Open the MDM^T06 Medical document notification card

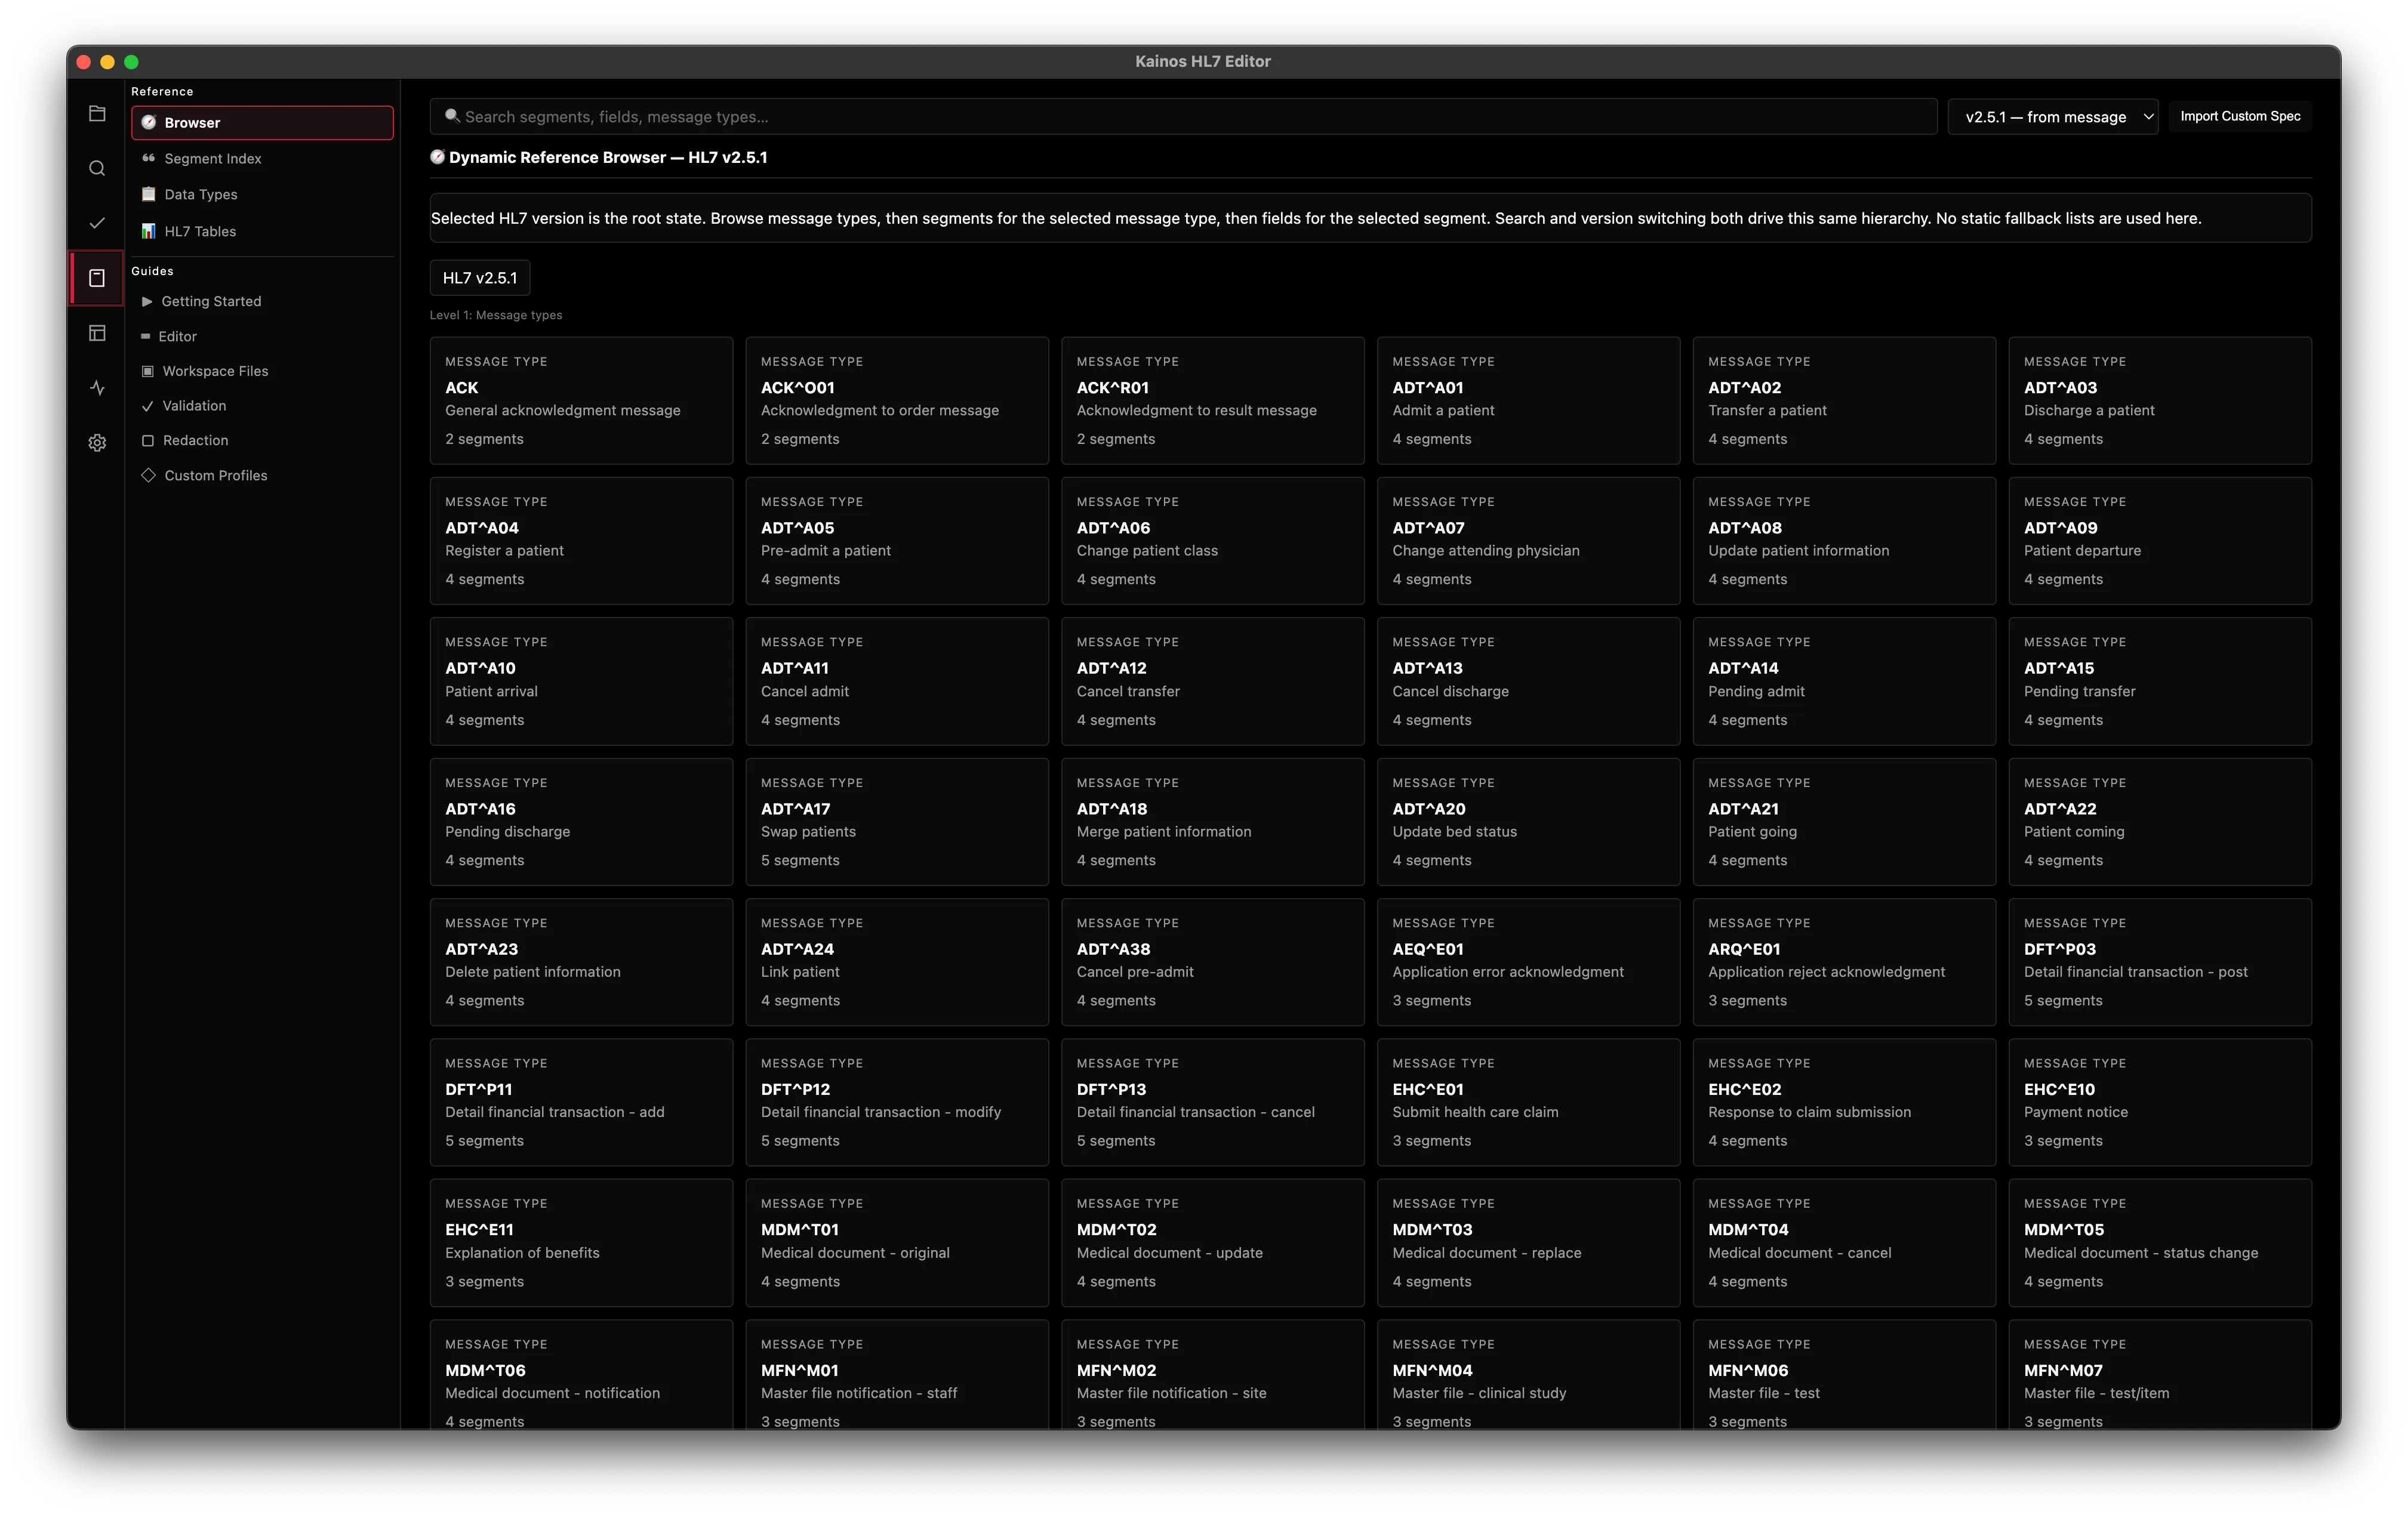point(581,1375)
